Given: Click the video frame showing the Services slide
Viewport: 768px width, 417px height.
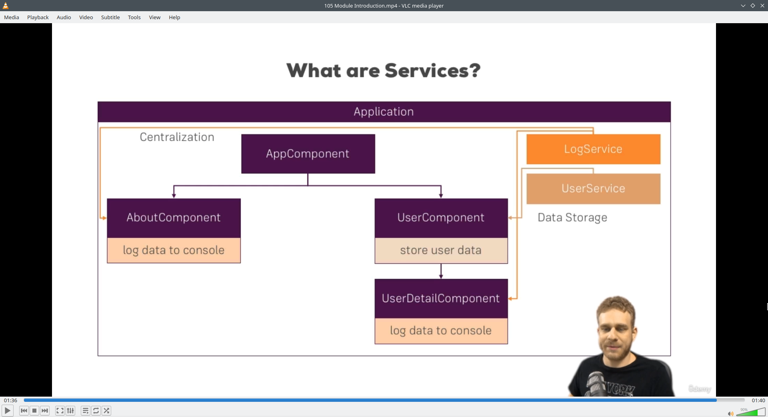Looking at the screenshot, I should point(384,210).
